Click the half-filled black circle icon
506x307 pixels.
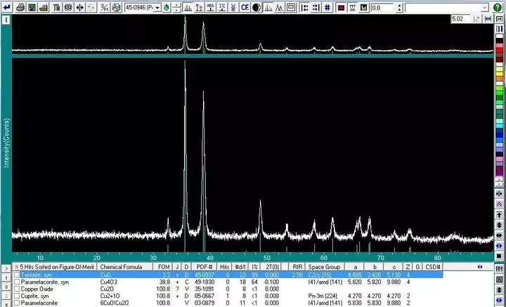point(257,8)
